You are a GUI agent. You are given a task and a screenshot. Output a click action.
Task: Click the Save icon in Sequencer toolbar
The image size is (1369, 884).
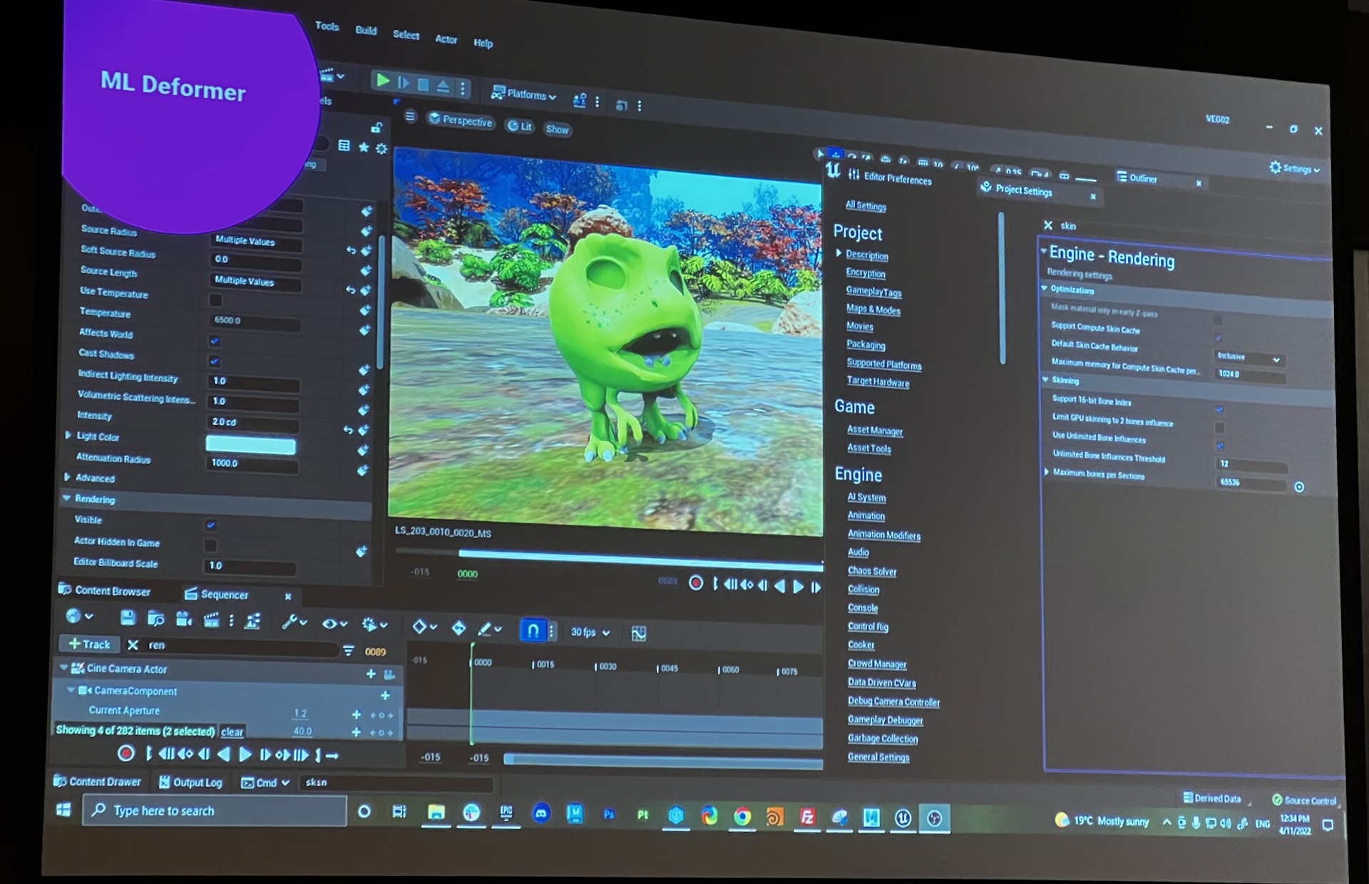point(128,617)
